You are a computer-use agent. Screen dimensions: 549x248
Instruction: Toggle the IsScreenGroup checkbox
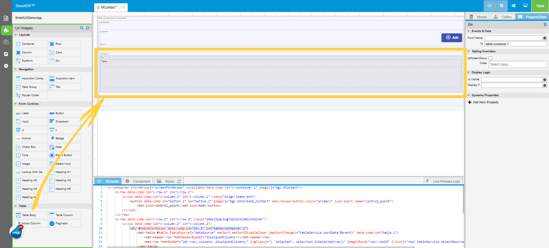point(490,58)
